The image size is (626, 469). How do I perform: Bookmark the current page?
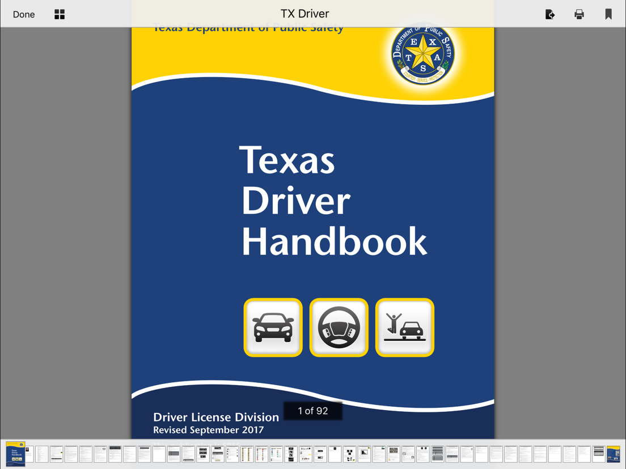pos(608,14)
